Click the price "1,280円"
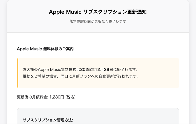The width and height of the screenshot is (196, 124). pyautogui.click(x=57, y=97)
